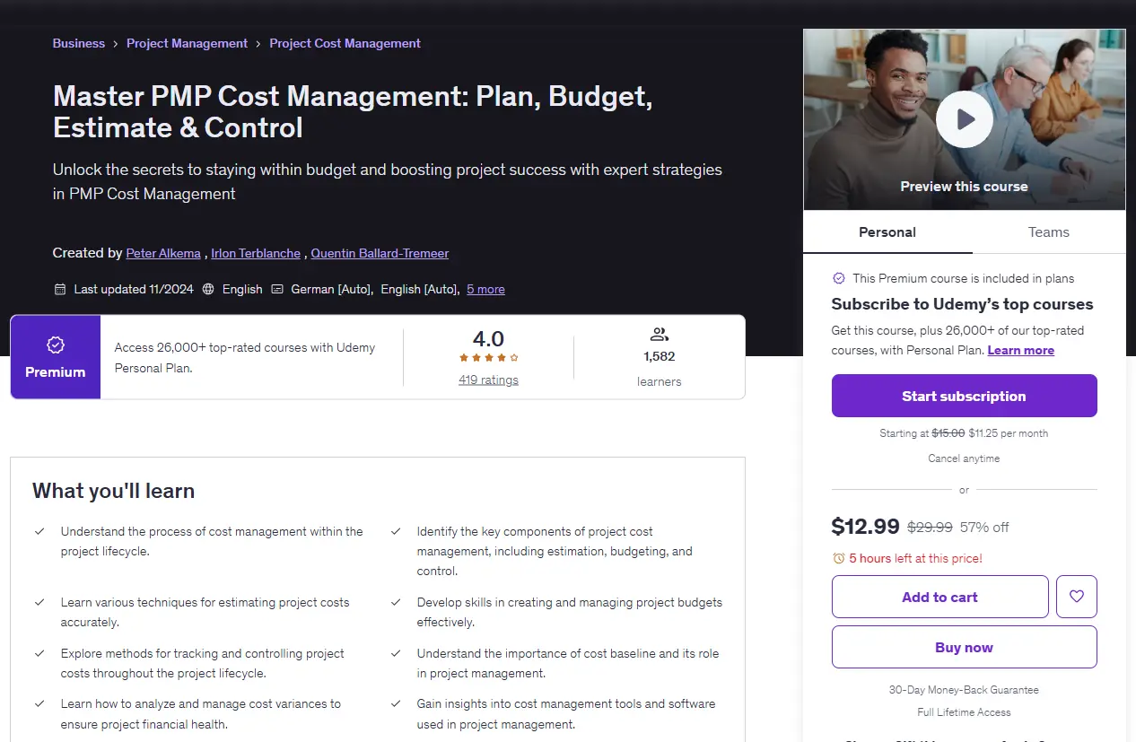Screen dimensions: 1136x742
Task: Open instructor Quentin Ballard-Tremeer's profile
Action: [380, 253]
